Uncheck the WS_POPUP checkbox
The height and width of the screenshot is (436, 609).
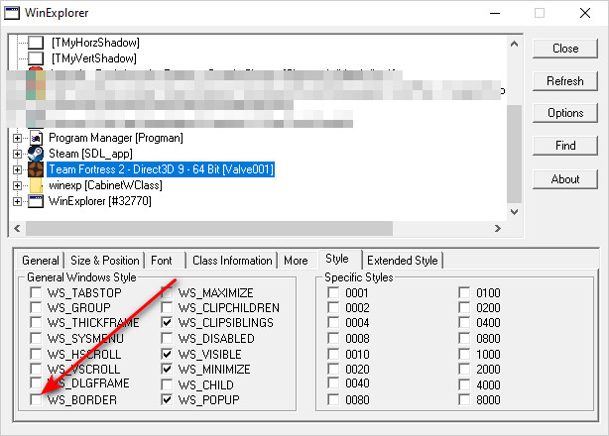pyautogui.click(x=167, y=400)
